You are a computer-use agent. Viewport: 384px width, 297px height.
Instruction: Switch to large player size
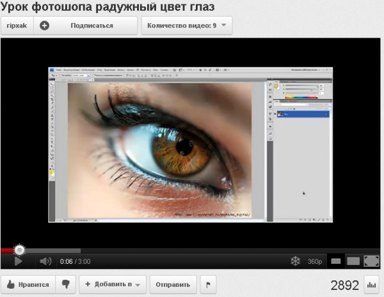353,261
